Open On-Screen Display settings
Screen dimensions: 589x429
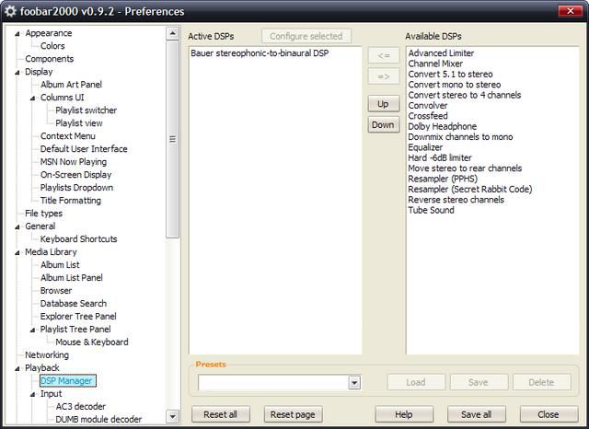(75, 175)
